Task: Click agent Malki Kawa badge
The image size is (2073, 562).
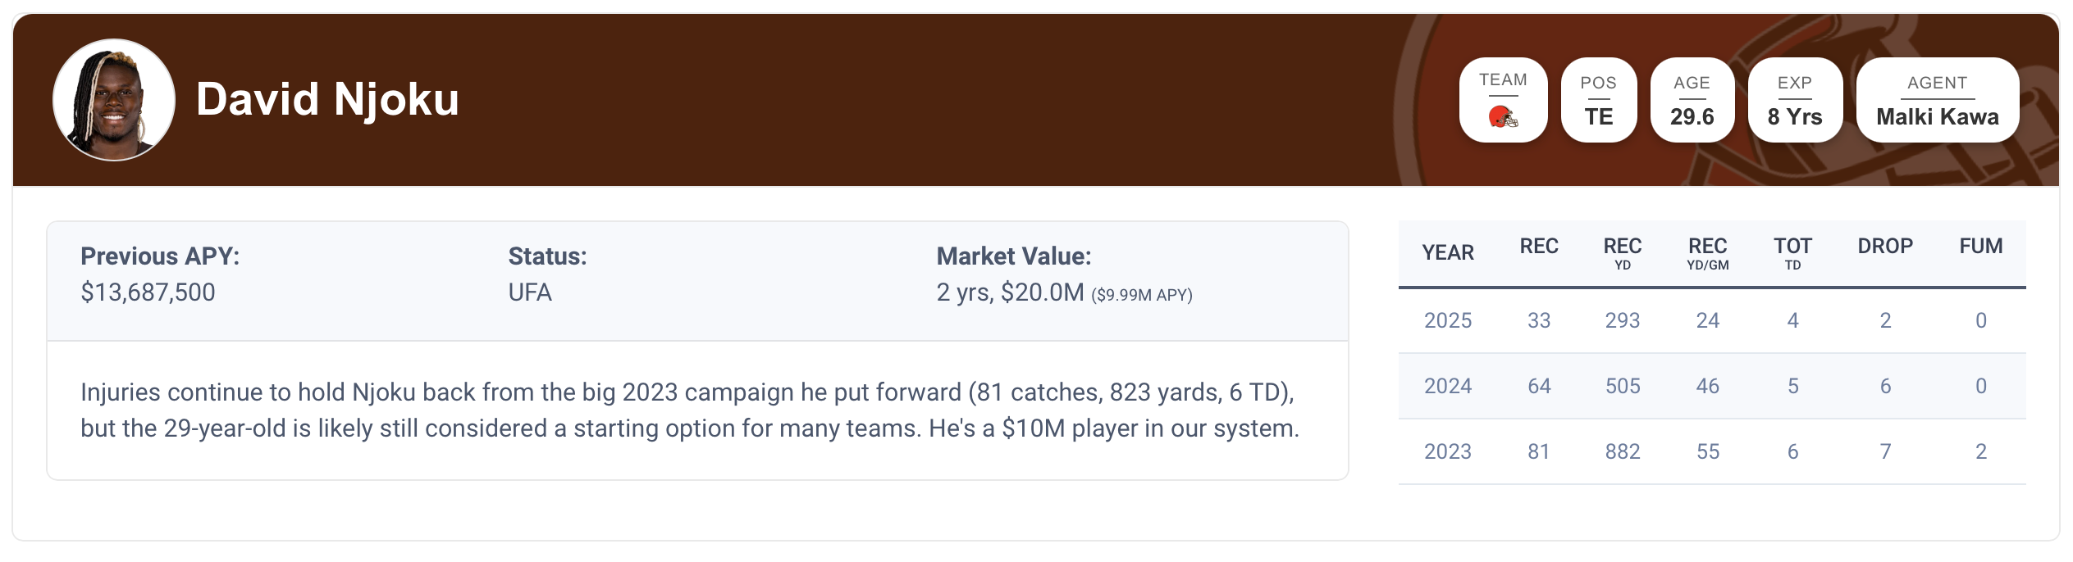Action: tap(1937, 101)
